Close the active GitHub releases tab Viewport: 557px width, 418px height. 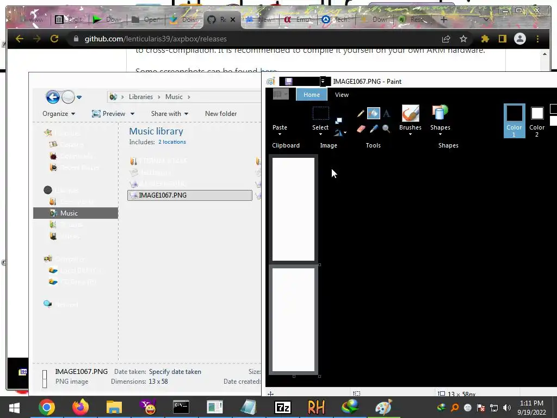click(233, 20)
